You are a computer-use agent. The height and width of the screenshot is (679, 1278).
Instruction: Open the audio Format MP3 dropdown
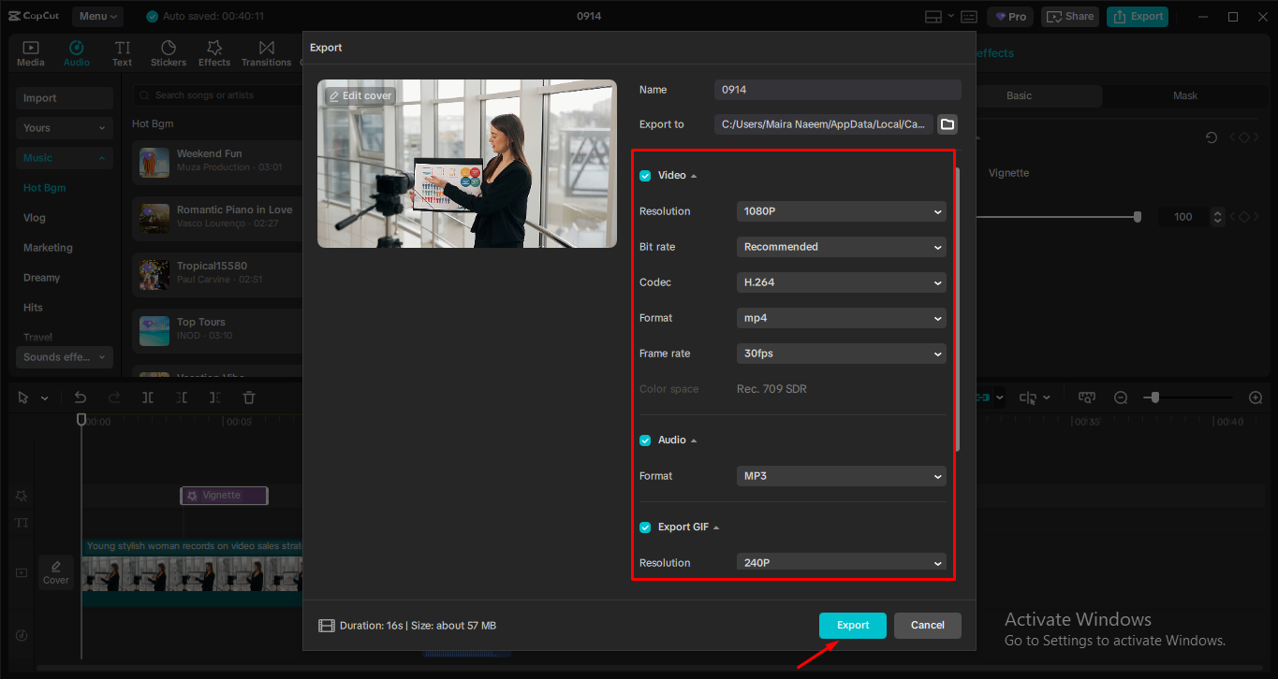[x=842, y=476]
